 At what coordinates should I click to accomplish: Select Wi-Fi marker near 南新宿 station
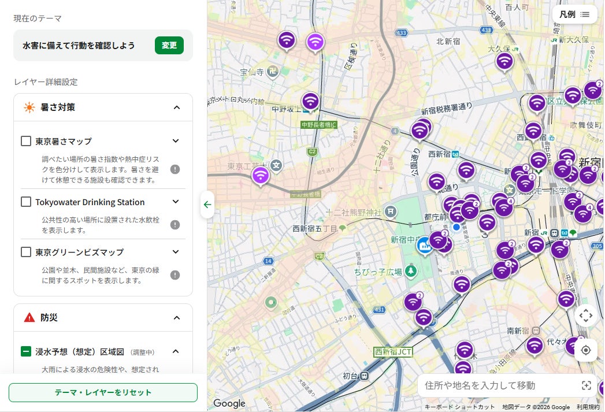[535, 346]
